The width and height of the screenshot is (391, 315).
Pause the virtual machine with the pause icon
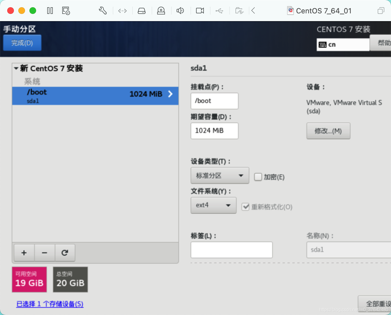50,11
